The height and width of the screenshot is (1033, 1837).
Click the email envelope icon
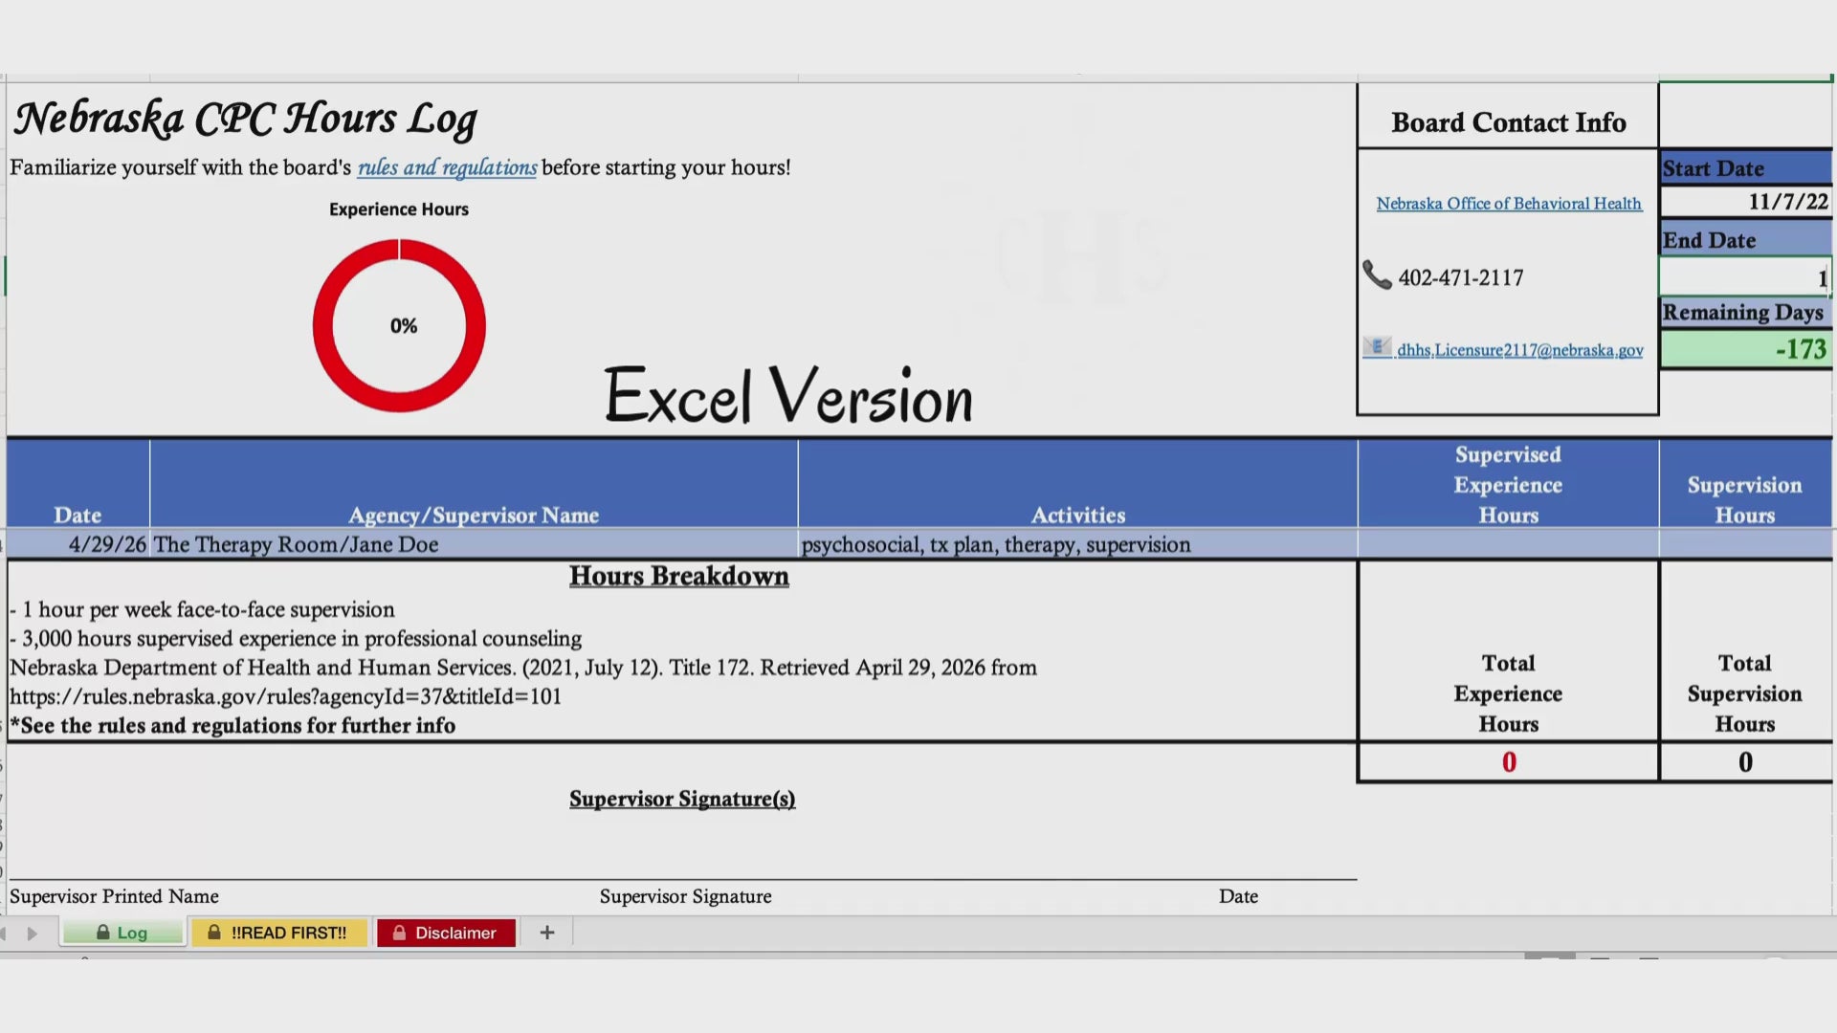(x=1377, y=347)
